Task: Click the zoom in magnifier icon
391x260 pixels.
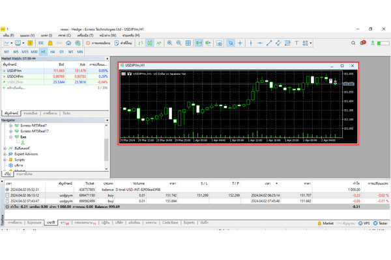Action: pyautogui.click(x=169, y=42)
